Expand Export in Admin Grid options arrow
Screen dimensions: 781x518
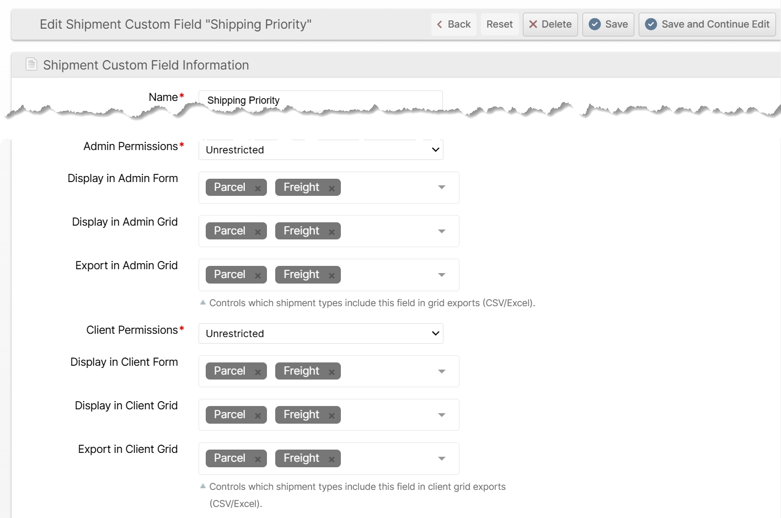441,275
